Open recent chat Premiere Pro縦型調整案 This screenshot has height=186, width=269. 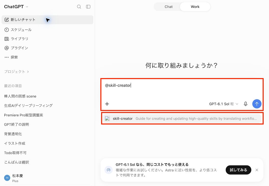(x=47, y=115)
